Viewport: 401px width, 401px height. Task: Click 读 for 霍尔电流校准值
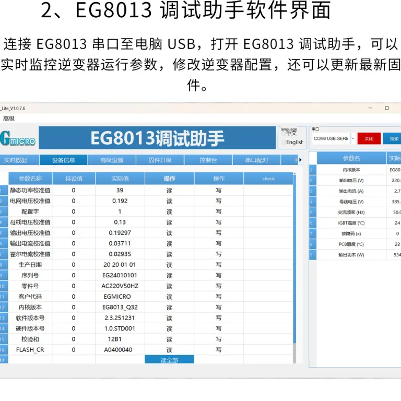169,254
